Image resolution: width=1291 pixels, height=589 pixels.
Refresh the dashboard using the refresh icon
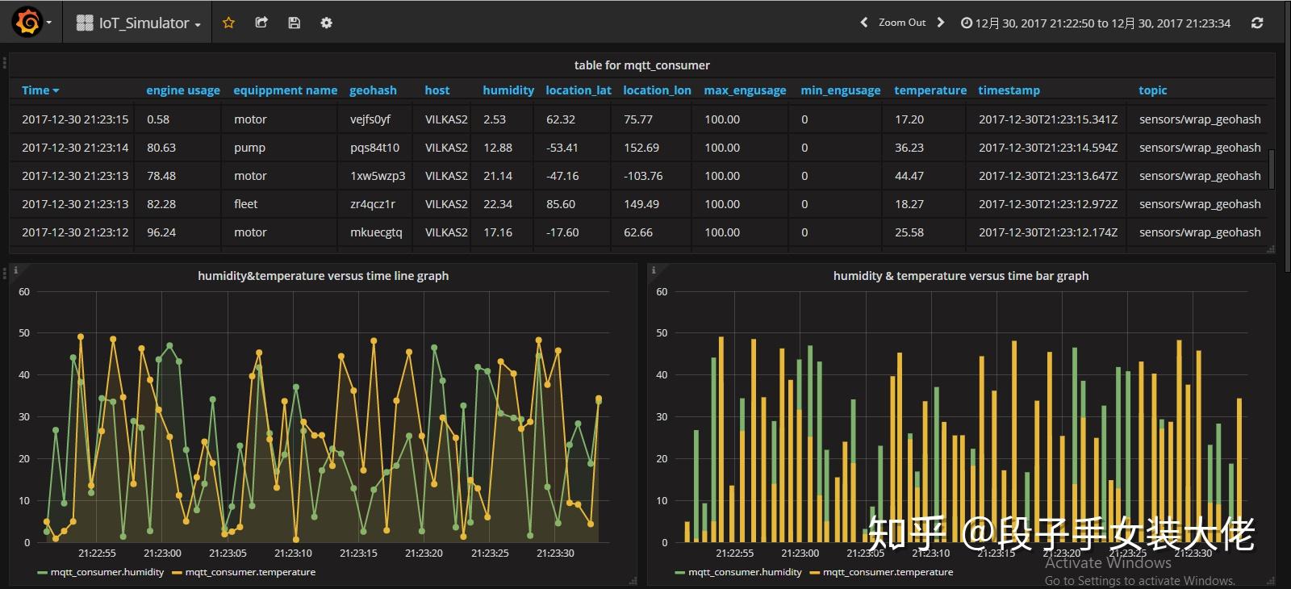[x=1256, y=23]
